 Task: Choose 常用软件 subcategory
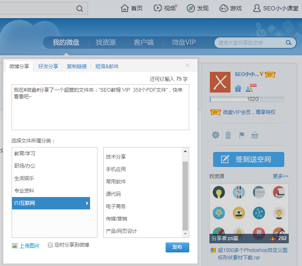(116, 181)
